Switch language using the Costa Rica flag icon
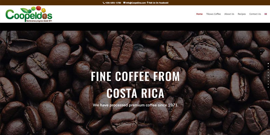This screenshot has width=270, height=135. 266,14
